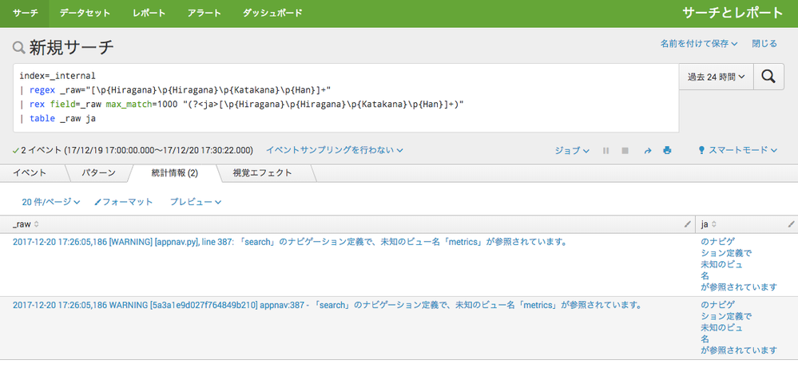This screenshot has width=798, height=372.
Task: Click the pencil icon on _raw column
Action: coord(688,224)
